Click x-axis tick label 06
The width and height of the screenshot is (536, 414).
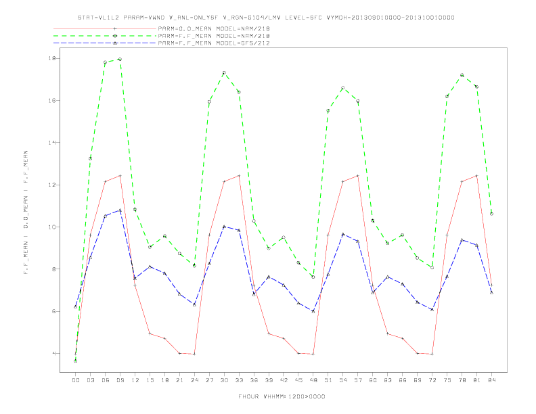tap(106, 380)
